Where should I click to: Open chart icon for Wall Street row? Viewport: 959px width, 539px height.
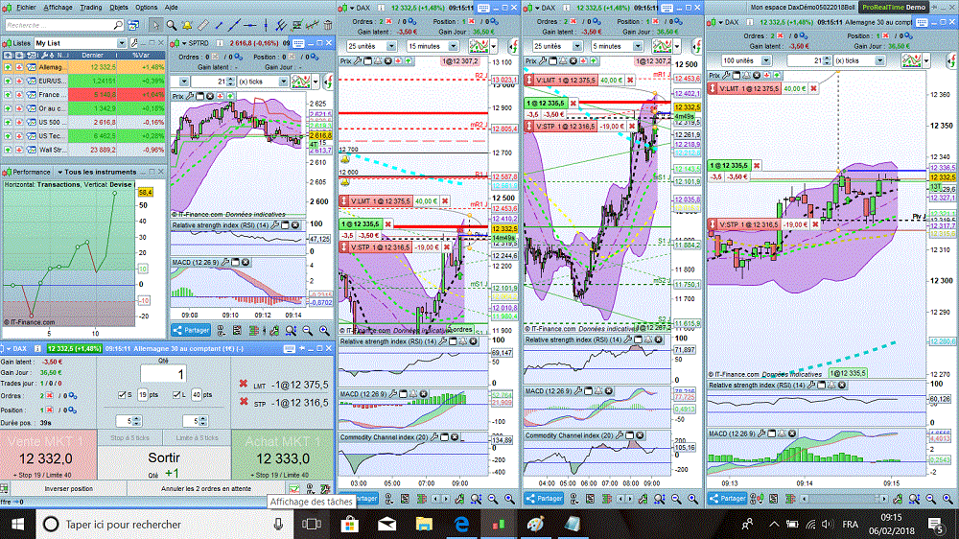point(32,150)
